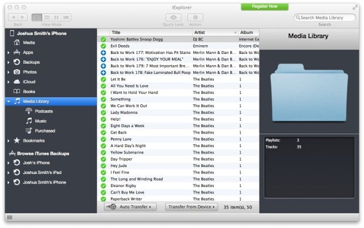Screen dimensions: 364x228
Task: Sort by the Artist column header
Action: tap(215, 32)
